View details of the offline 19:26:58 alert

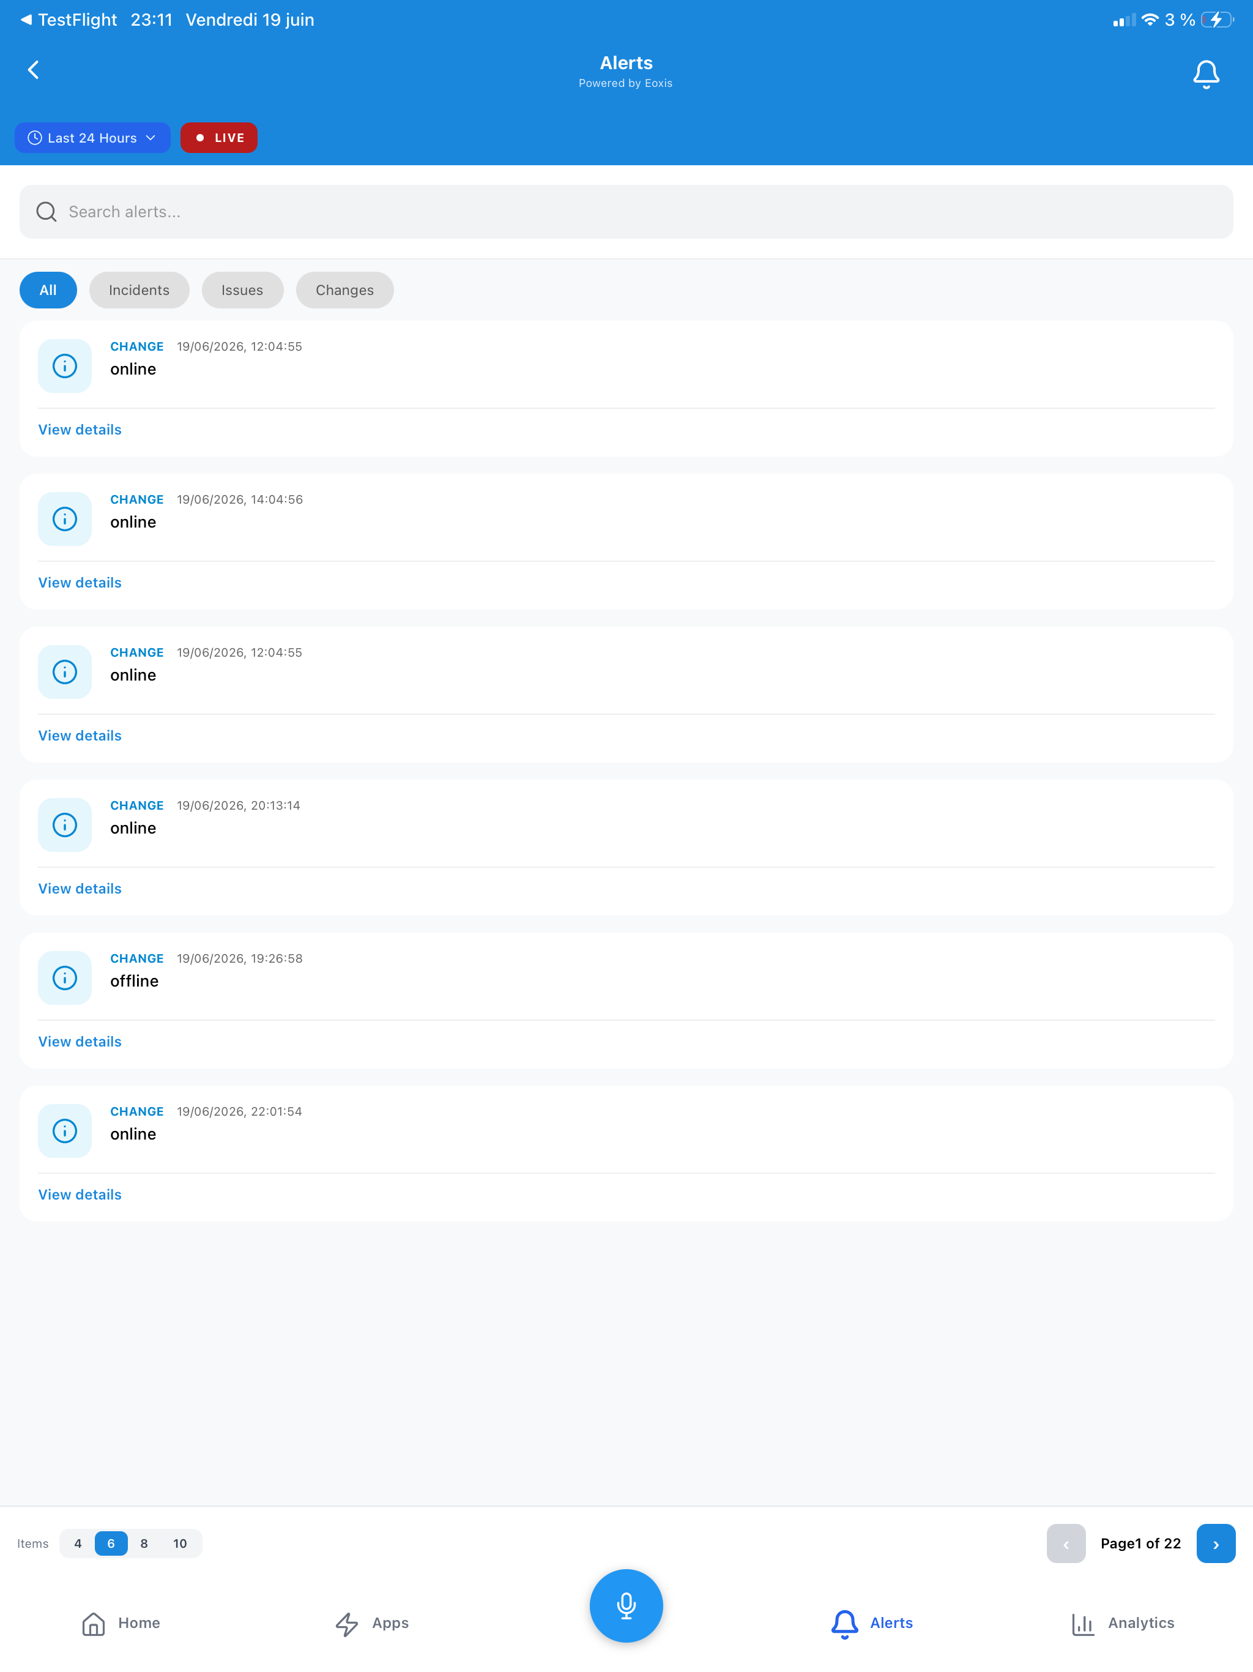point(80,1042)
